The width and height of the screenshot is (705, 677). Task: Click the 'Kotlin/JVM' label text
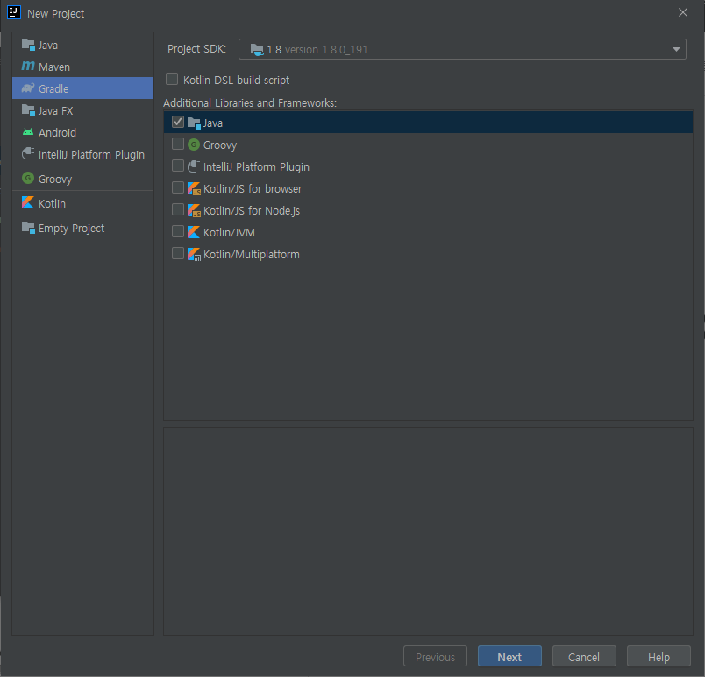(229, 233)
